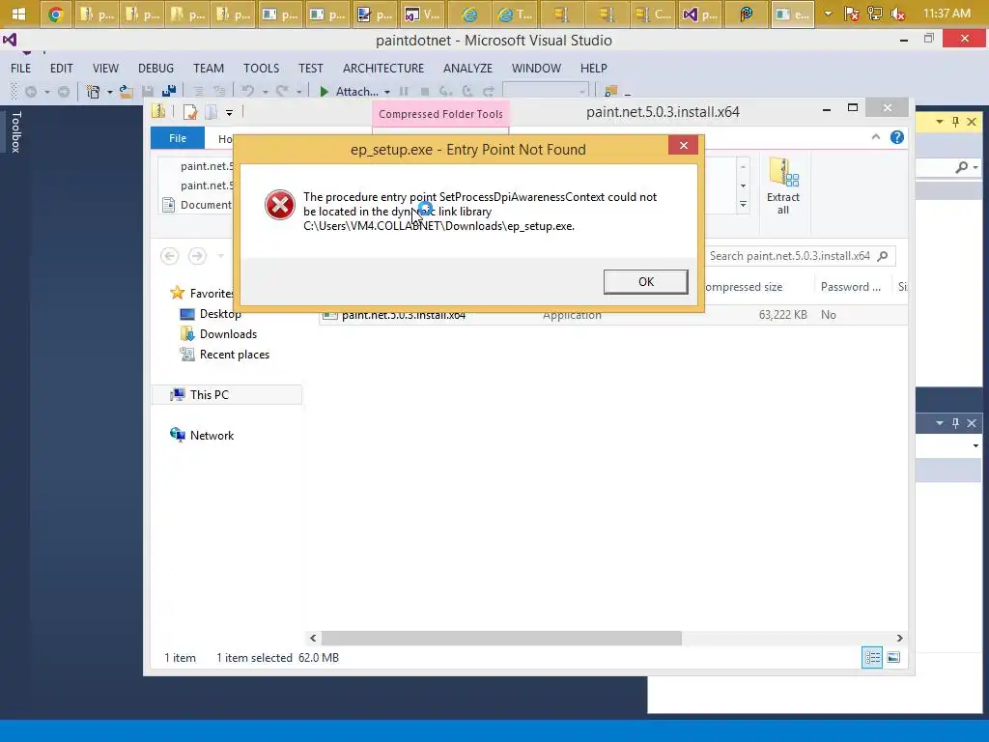Expand the extract-to destination gallery

tap(743, 205)
